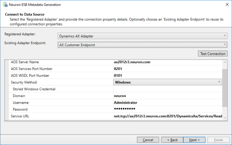Go back with the Back button
Viewport: 232px width, 145px height.
(x=172, y=140)
